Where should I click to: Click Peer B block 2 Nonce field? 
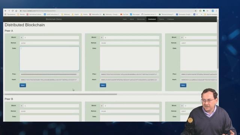130,111
